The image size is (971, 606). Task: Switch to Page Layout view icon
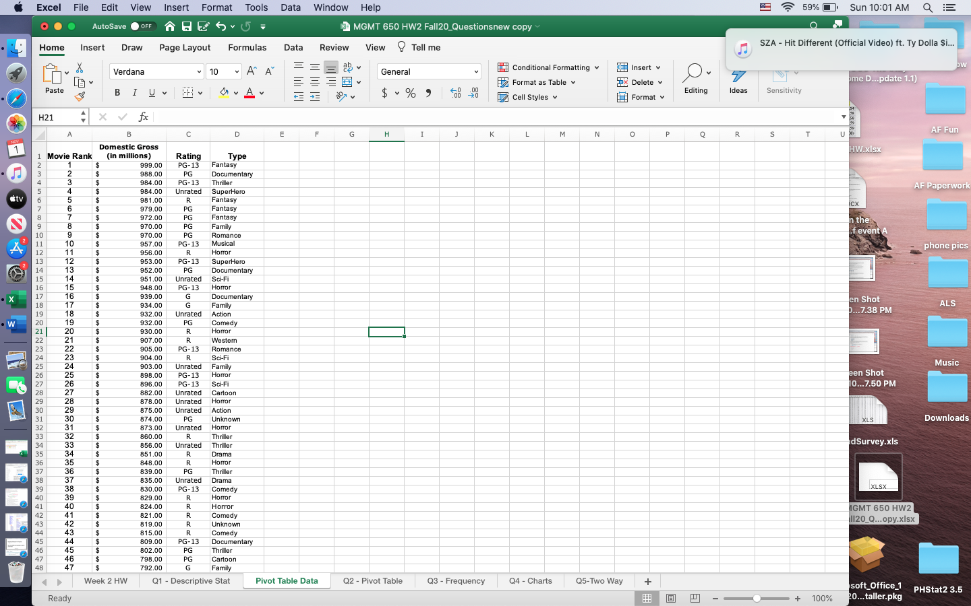pos(671,599)
